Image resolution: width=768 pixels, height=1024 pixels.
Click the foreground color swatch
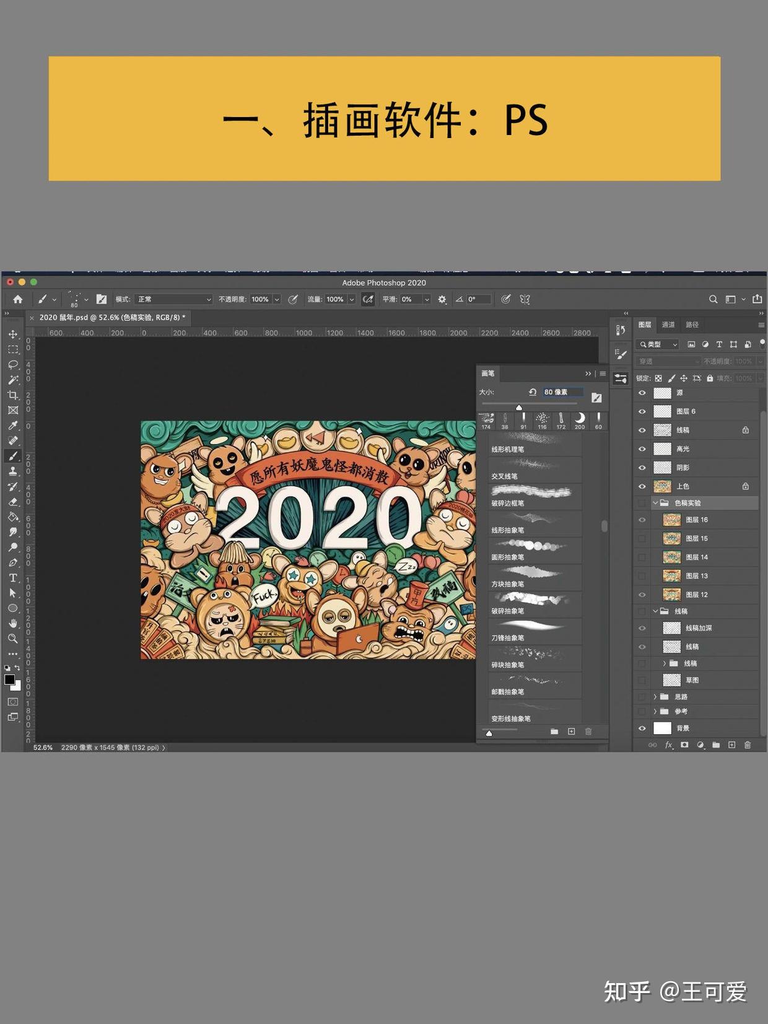[x=9, y=679]
